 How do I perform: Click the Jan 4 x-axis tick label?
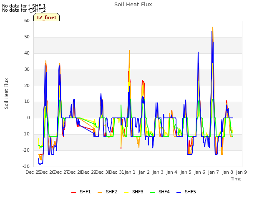171,172
